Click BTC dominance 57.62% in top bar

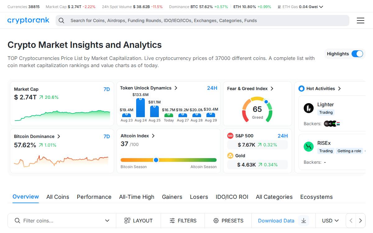point(201,7)
